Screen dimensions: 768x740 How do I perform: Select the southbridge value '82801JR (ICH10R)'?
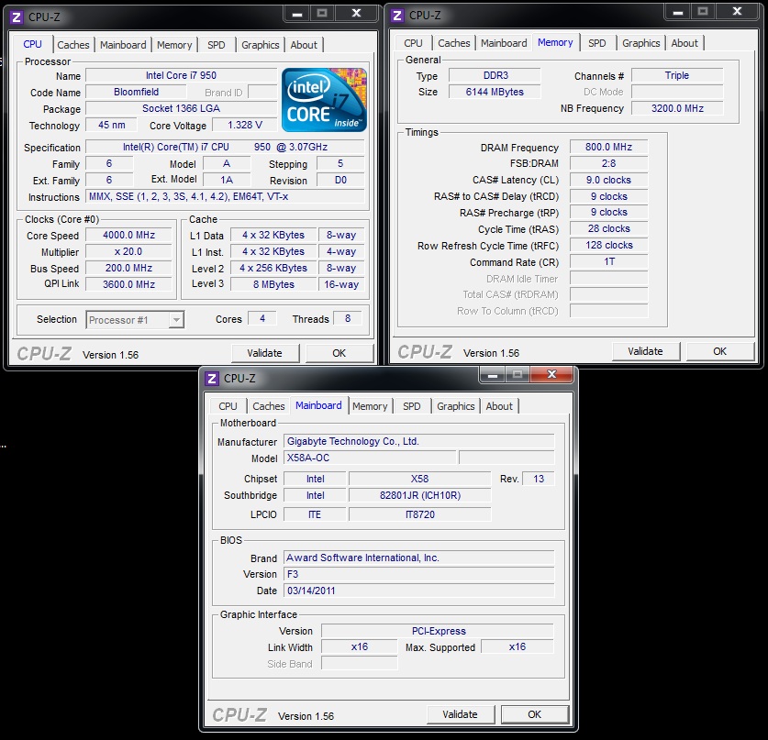tap(419, 495)
